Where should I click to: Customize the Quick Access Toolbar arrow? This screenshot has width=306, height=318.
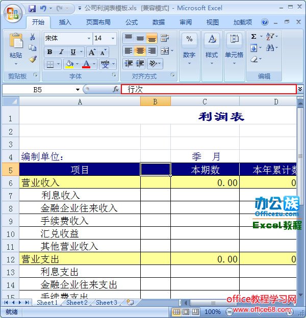[x=80, y=8]
